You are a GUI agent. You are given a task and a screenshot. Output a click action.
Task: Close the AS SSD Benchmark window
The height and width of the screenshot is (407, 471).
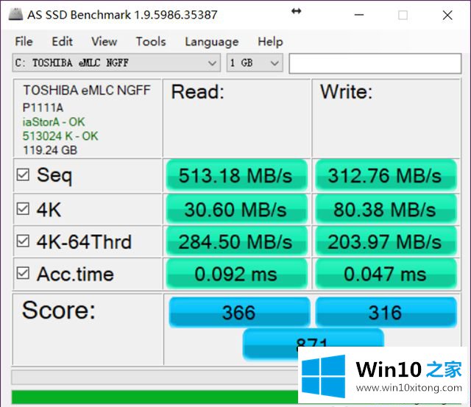click(x=447, y=15)
